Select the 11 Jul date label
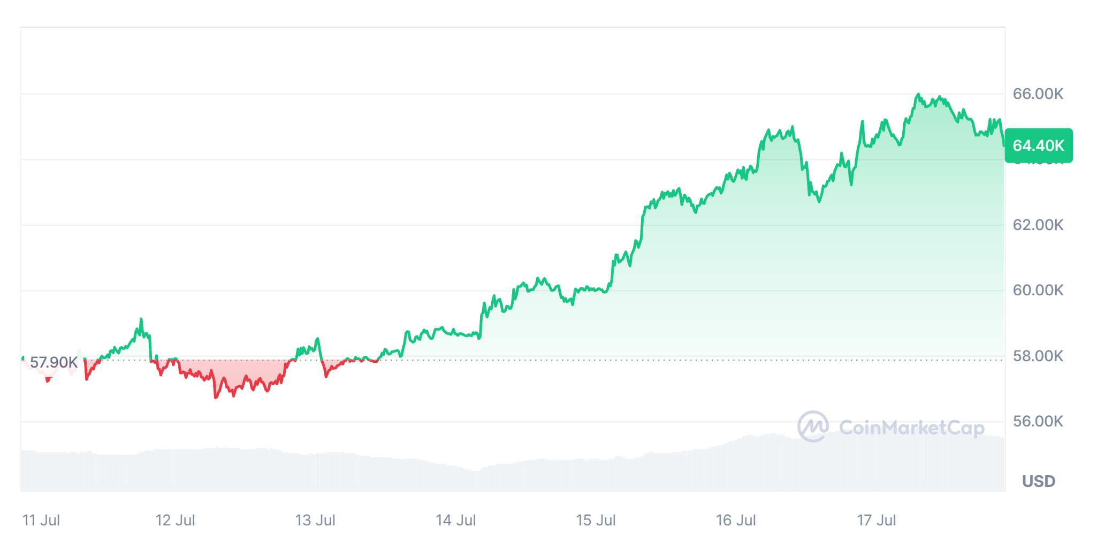This screenshot has height=542, width=1097. 41,520
